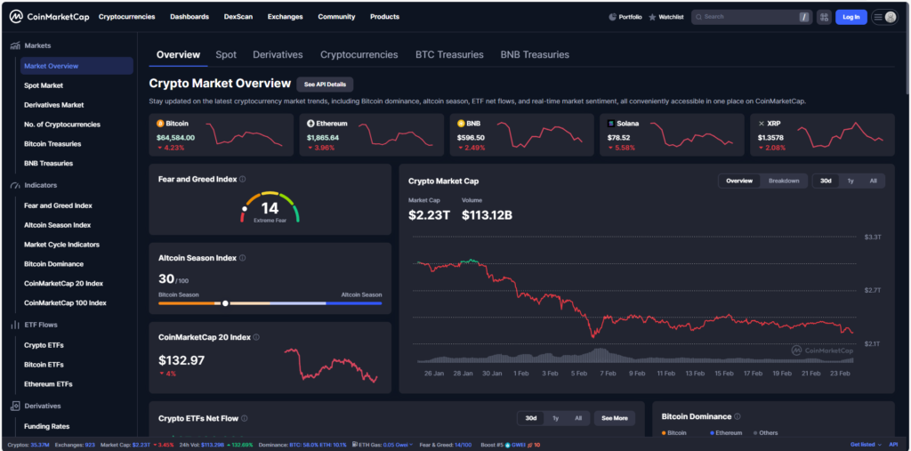Screen dimensions: 911x451
Task: Open the Cryptocurrencies menu in top navigation
Action: (126, 17)
